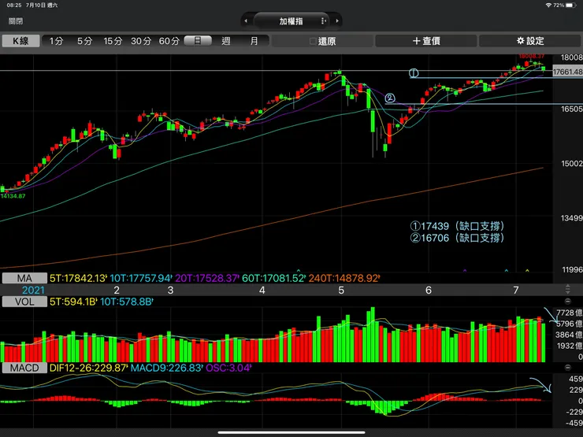Click the volume average 5T:594.1B
583x437 pixels.
pos(74,302)
